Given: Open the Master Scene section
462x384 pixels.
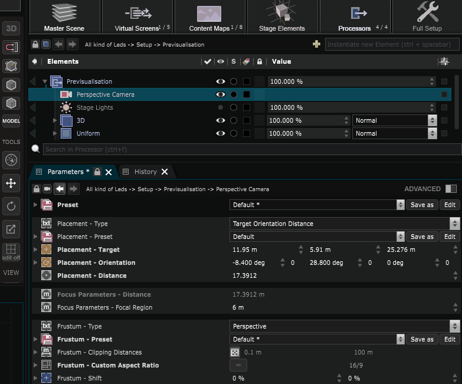Looking at the screenshot, I should 64,17.
